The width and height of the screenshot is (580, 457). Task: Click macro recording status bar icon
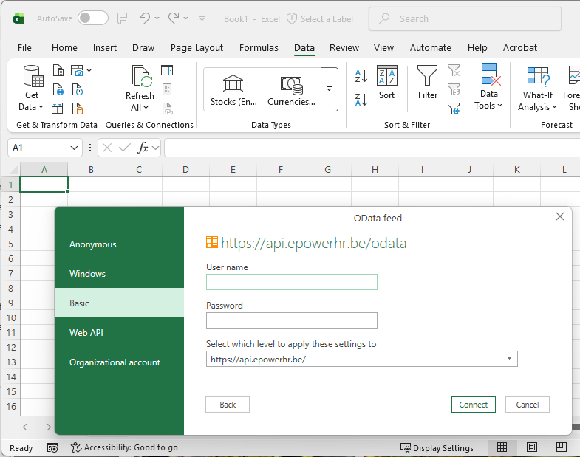[x=52, y=447]
